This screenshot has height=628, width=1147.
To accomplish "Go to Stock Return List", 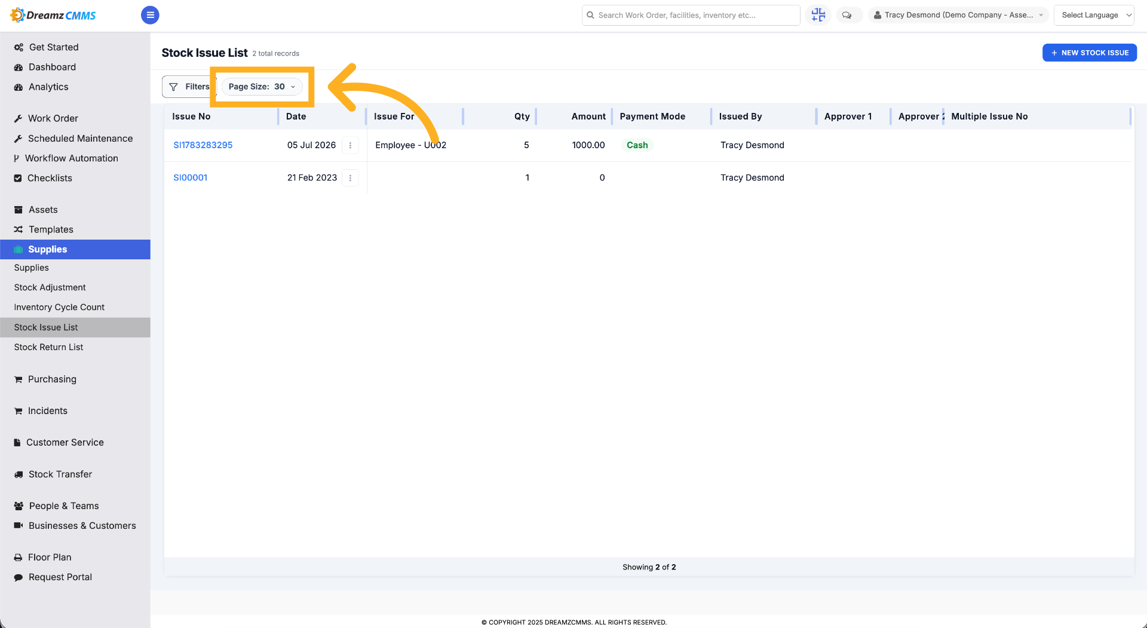I will (x=49, y=347).
